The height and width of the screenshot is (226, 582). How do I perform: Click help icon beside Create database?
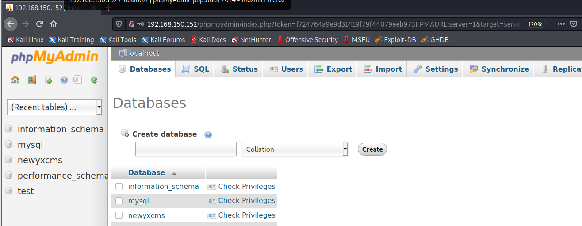click(208, 134)
